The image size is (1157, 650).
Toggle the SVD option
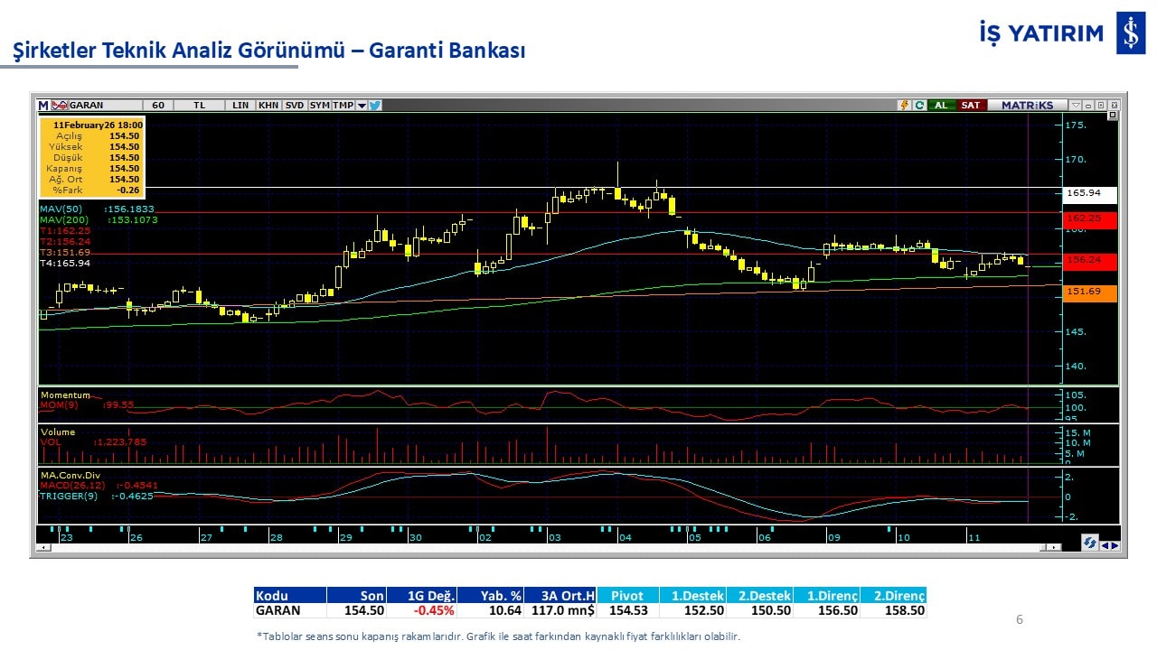point(295,106)
